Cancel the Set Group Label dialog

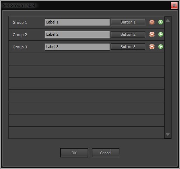pos(106,153)
